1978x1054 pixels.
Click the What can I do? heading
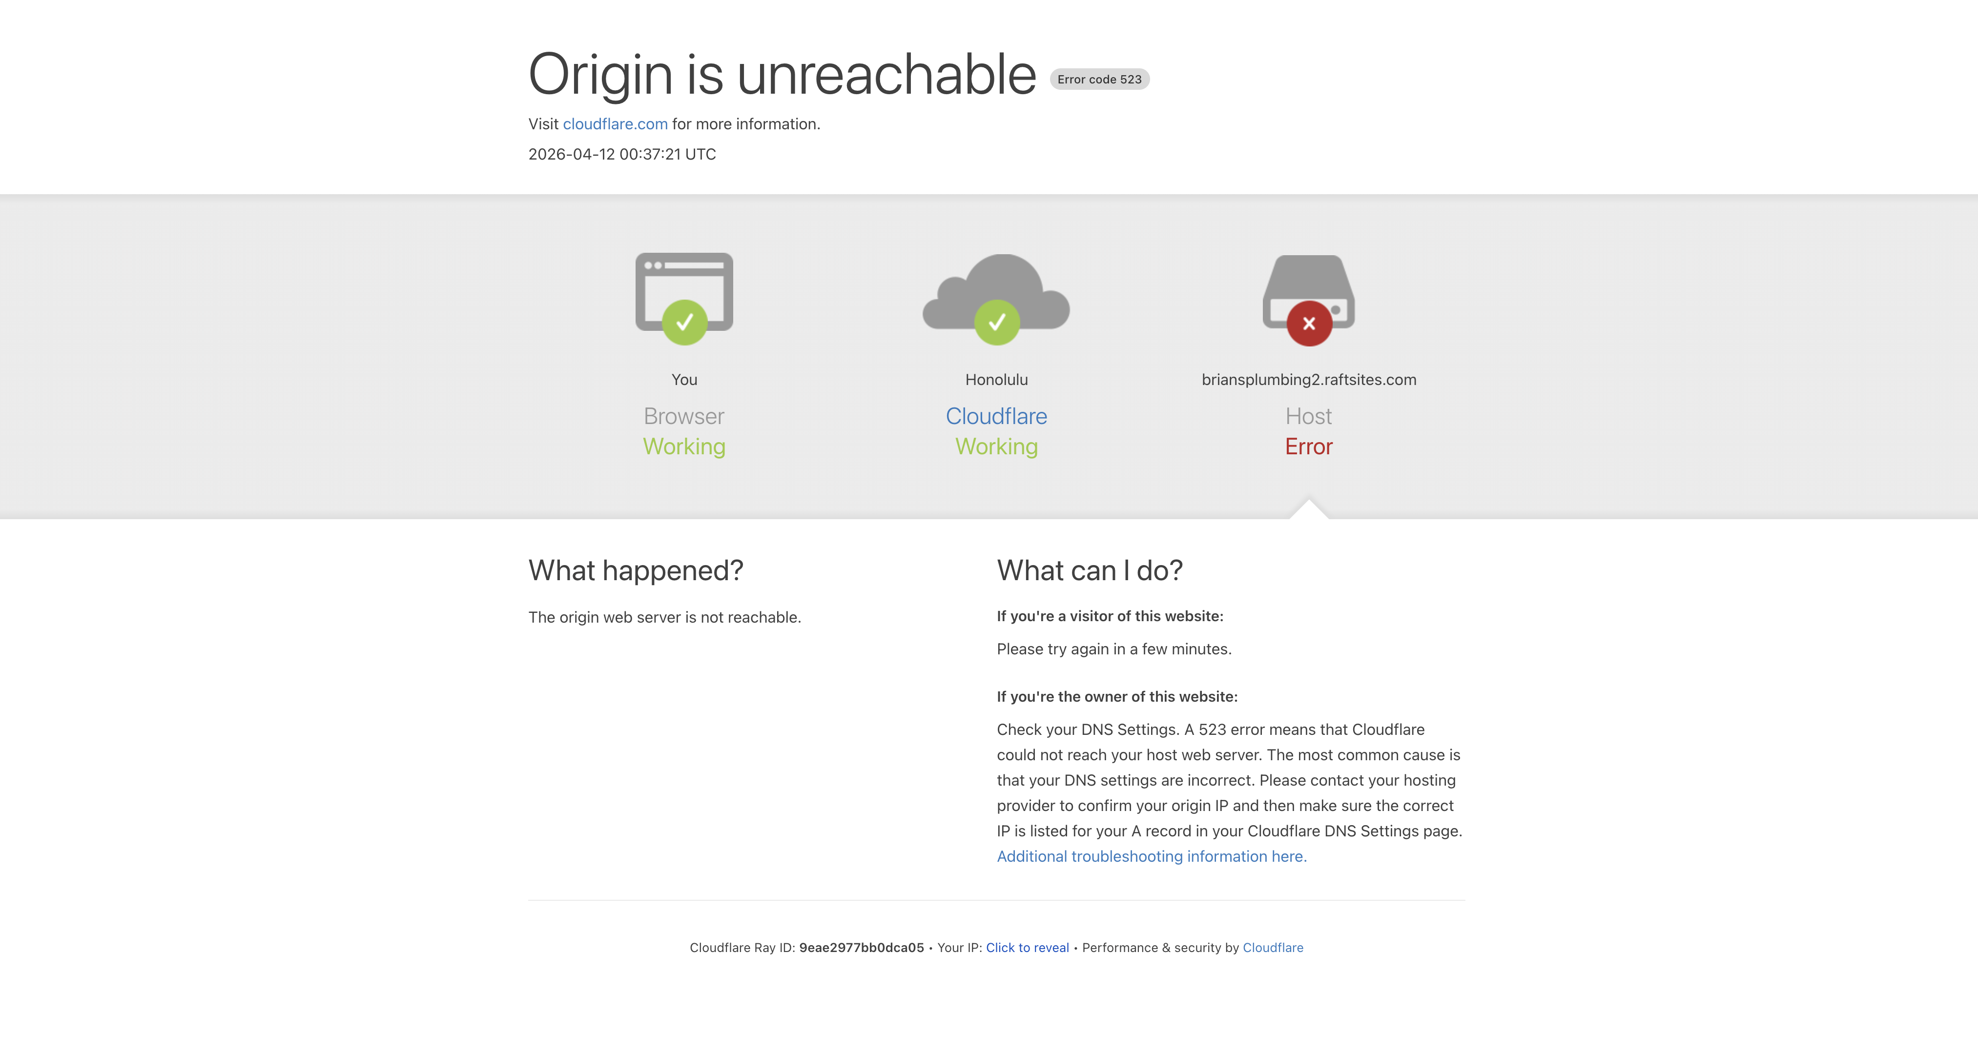1089,570
